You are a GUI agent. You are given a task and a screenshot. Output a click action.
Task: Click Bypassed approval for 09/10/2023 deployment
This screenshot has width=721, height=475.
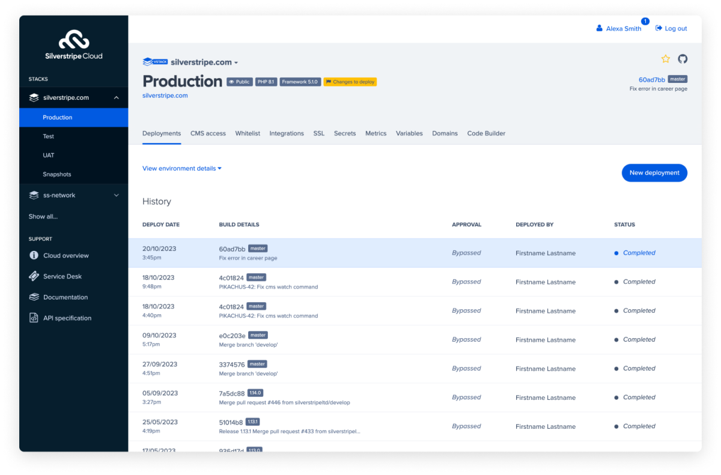point(466,339)
